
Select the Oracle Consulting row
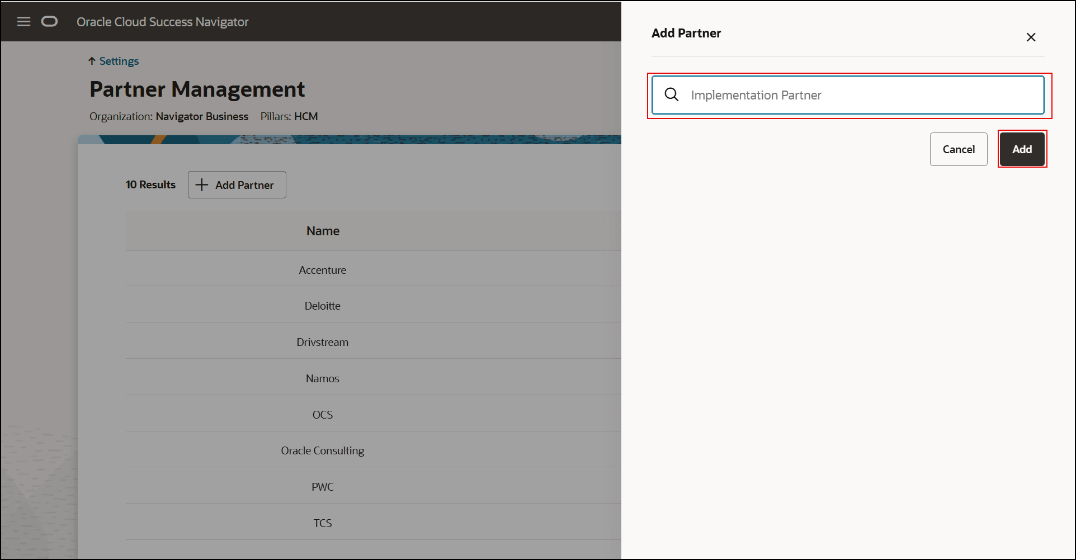374,450
